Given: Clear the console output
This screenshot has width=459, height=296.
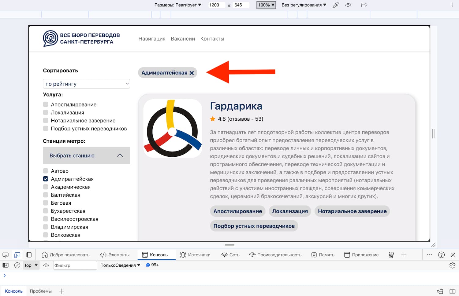Looking at the screenshot, I should tap(17, 265).
